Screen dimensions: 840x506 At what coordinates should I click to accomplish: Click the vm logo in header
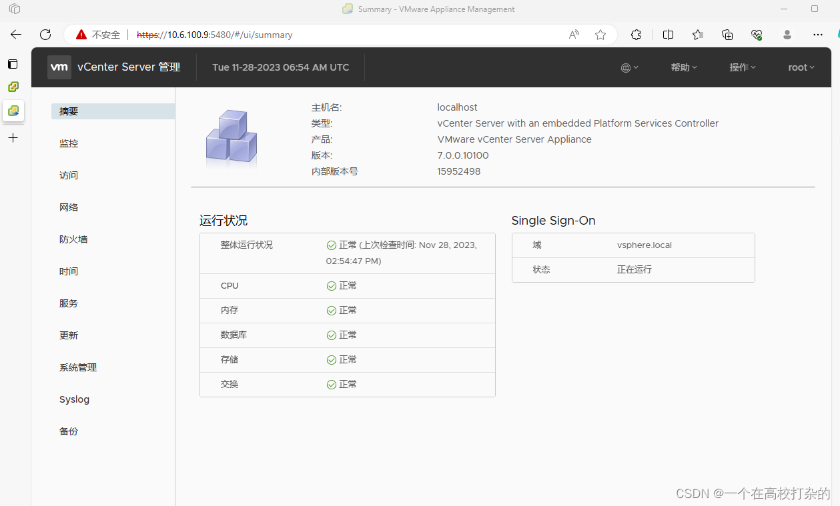tap(59, 67)
